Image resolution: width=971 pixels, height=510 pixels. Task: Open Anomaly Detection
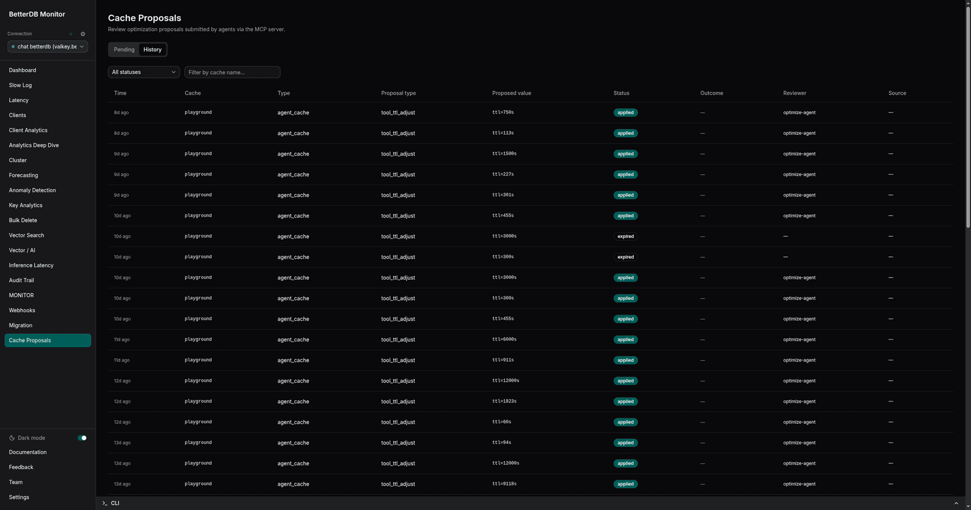coord(47,190)
